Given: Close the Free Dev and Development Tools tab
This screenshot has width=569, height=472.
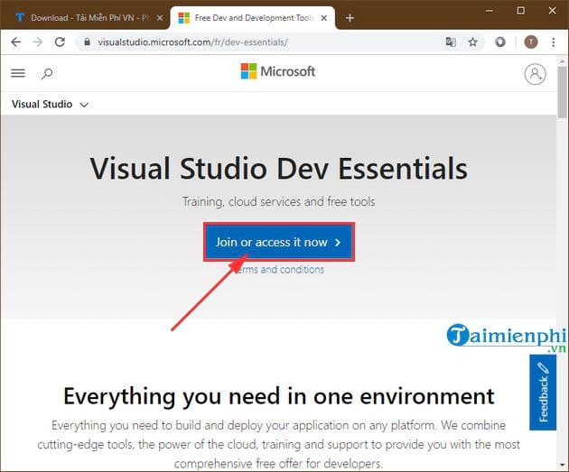Looking at the screenshot, I should pyautogui.click(x=324, y=18).
